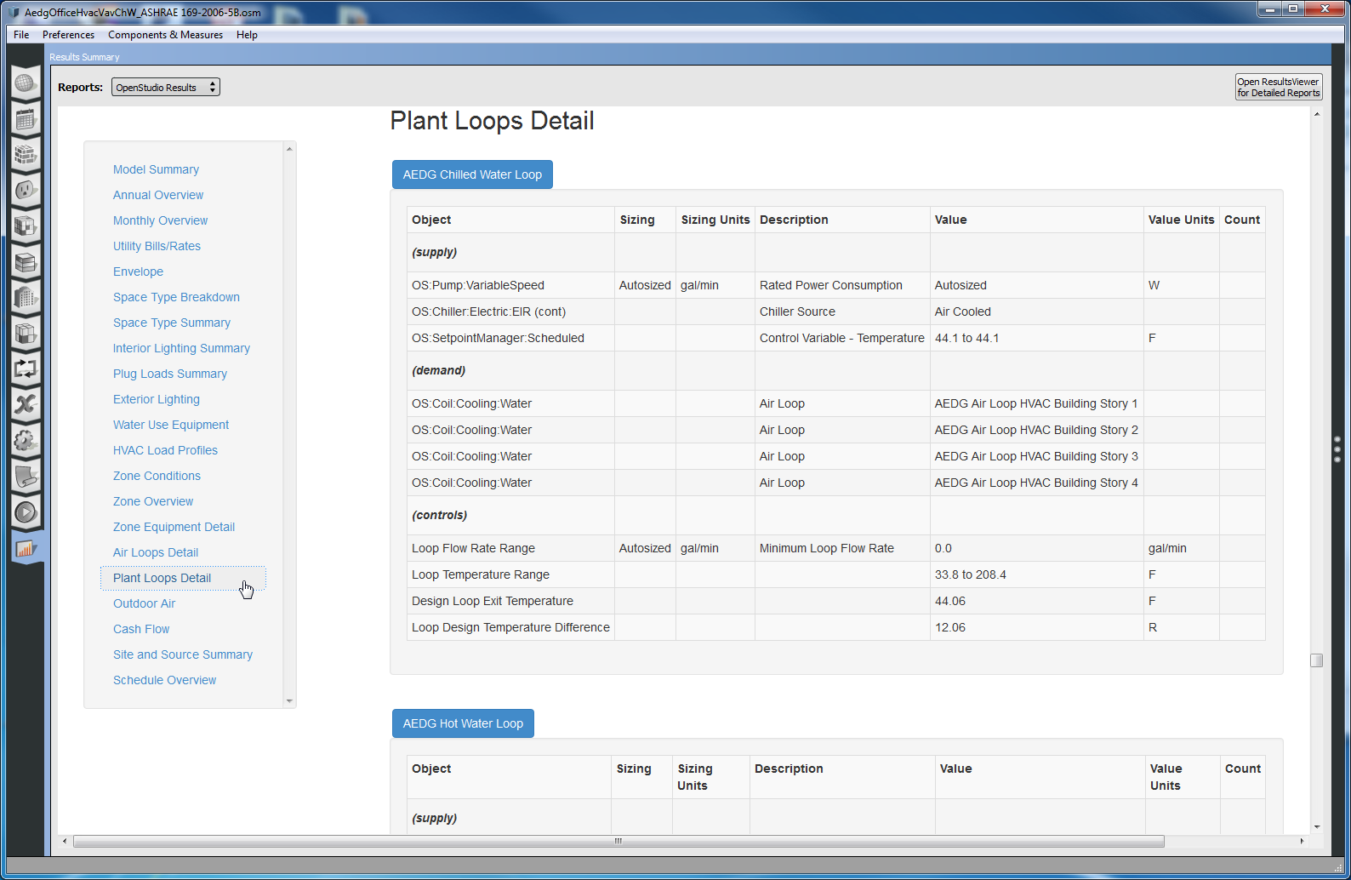The width and height of the screenshot is (1351, 880).
Task: Click AEDG Air Loop HVAC Building Story 4
Action: 1035,483
